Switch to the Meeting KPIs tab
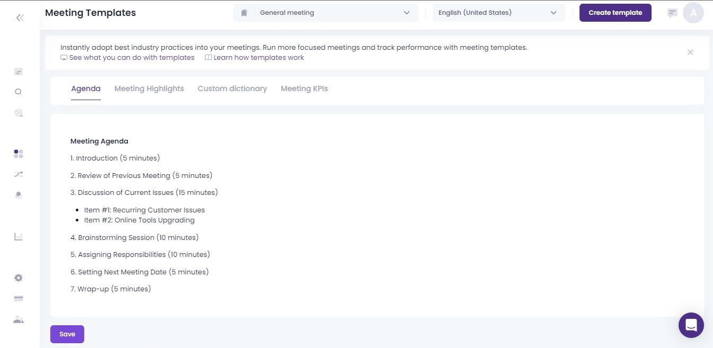The width and height of the screenshot is (713, 348). point(304,88)
